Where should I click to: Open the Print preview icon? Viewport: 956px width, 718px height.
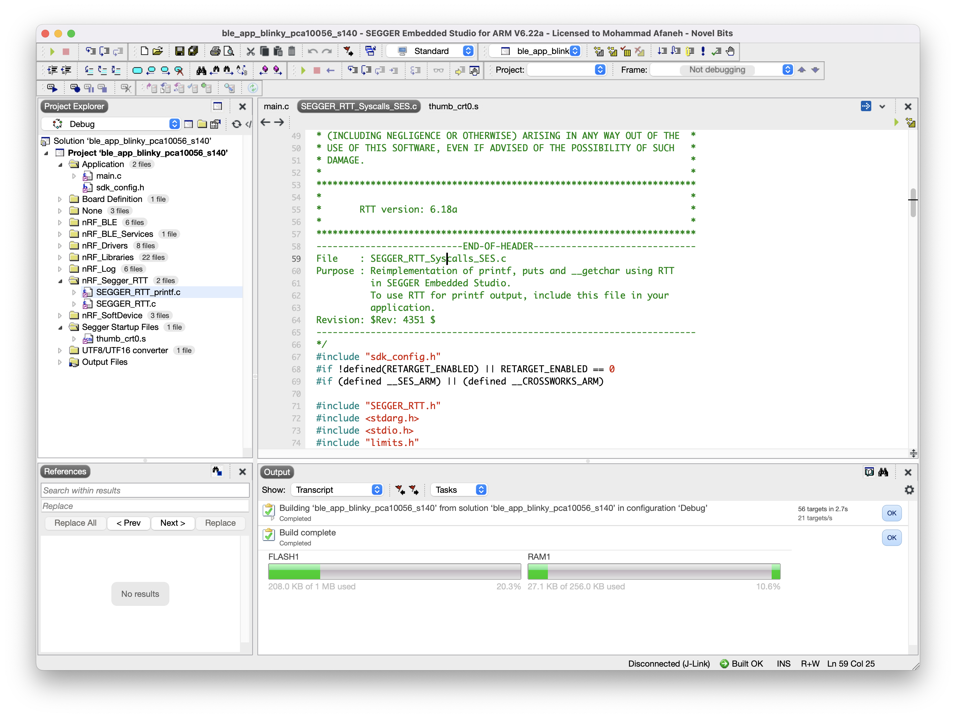(x=228, y=51)
